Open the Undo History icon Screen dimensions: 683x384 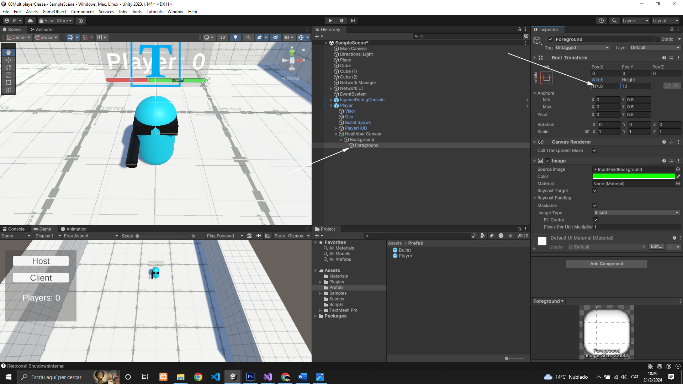[x=602, y=21]
